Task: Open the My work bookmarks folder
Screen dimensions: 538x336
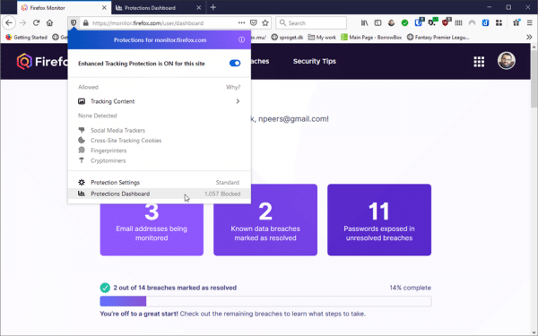Action: [x=322, y=37]
